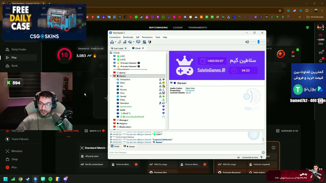
Task: Open the Help menu in TeamSpeak
Action: point(165,37)
